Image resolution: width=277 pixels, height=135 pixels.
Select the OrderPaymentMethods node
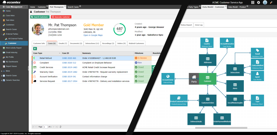pyautogui.click(x=222, y=119)
